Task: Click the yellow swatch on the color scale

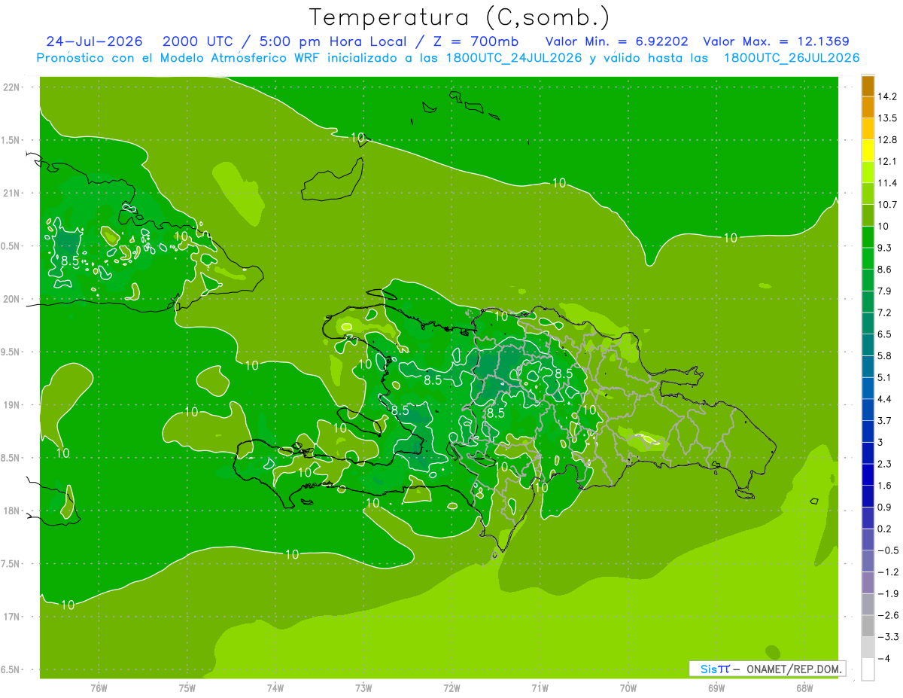Action: (868, 151)
